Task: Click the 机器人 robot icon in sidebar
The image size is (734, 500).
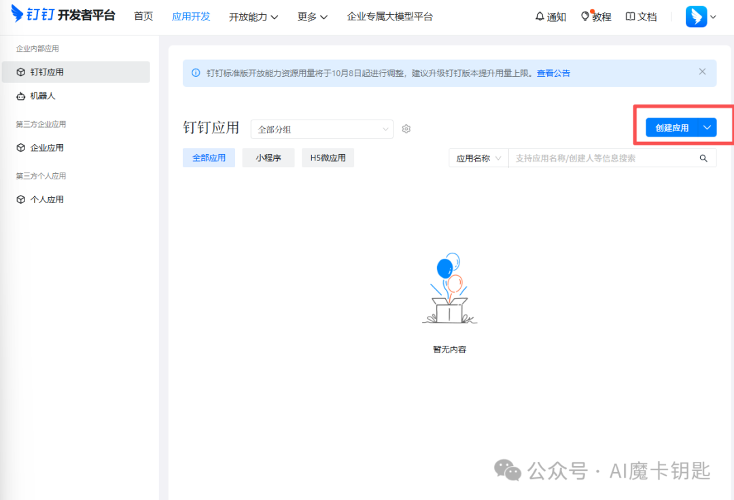Action: [x=20, y=96]
